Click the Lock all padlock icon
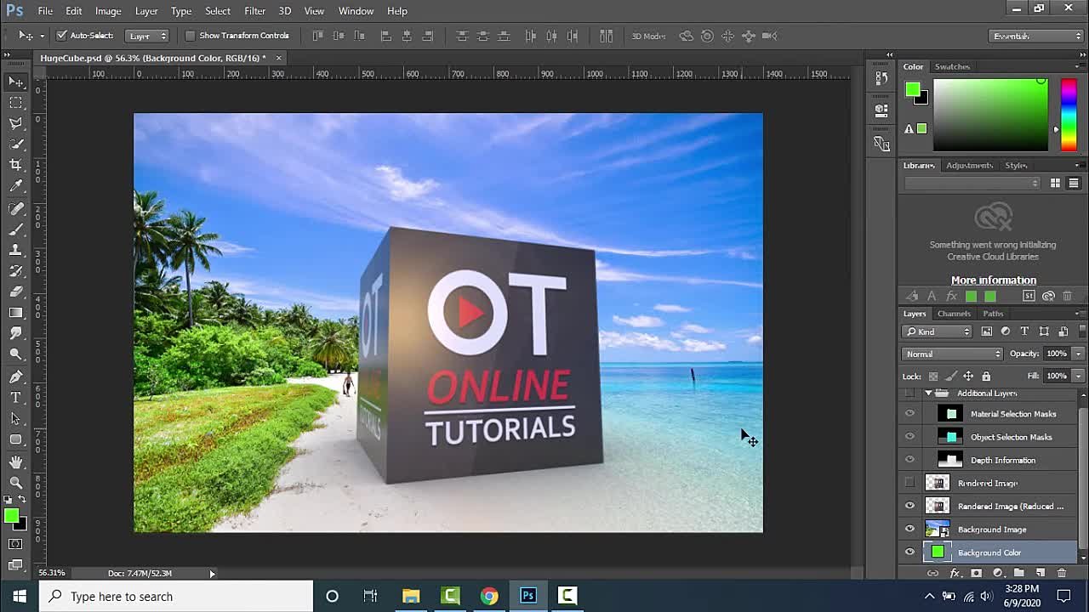 pos(986,376)
